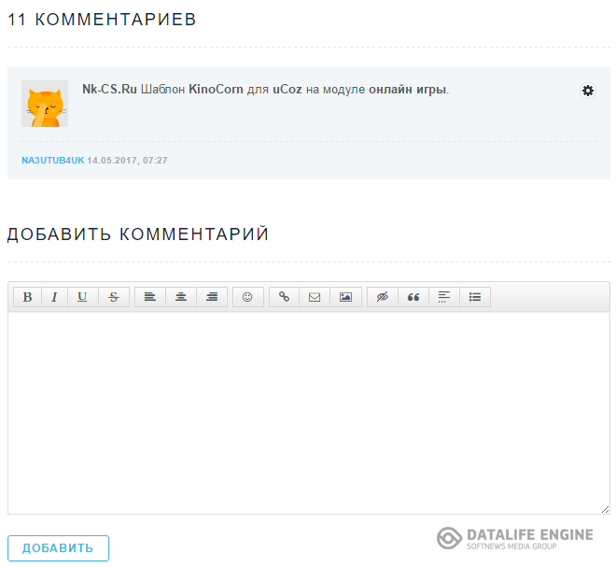Open NA3UTUB4UK user profile link
This screenshot has height=567, width=616.
(52, 161)
